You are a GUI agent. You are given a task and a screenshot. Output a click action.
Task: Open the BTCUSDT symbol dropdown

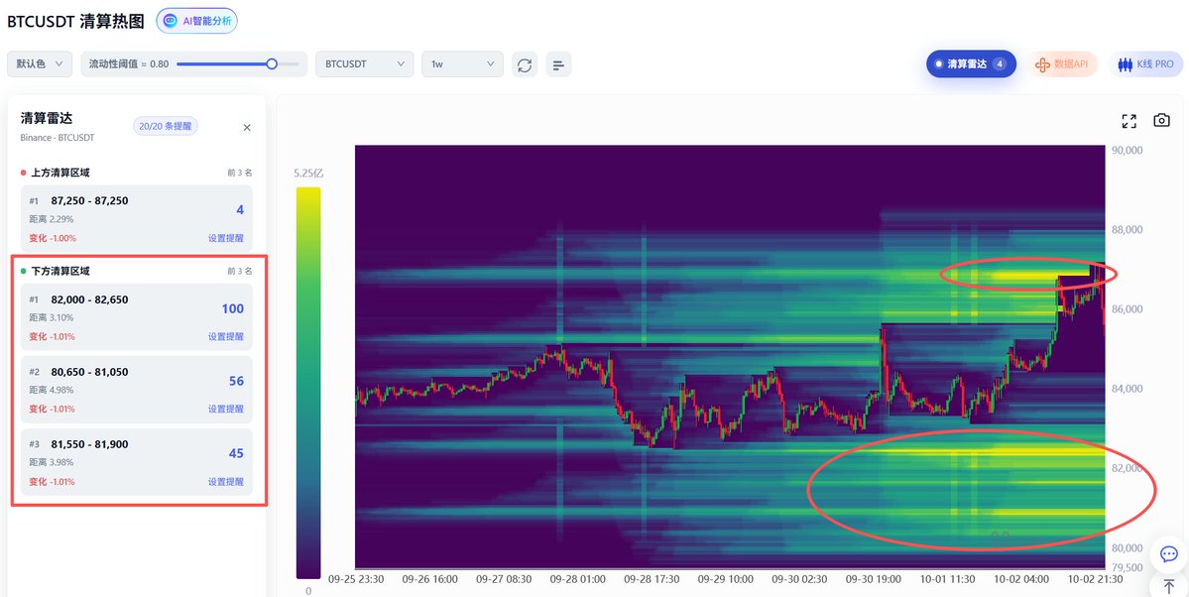[365, 64]
